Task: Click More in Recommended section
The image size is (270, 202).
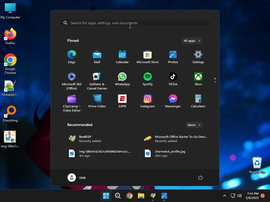Action: 194,125
